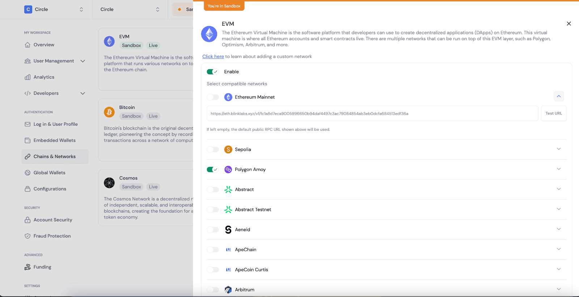Enable the Sepolia network toggle
The width and height of the screenshot is (579, 297).
(213, 150)
